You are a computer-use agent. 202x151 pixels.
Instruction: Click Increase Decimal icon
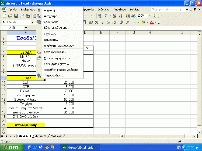click(108, 23)
